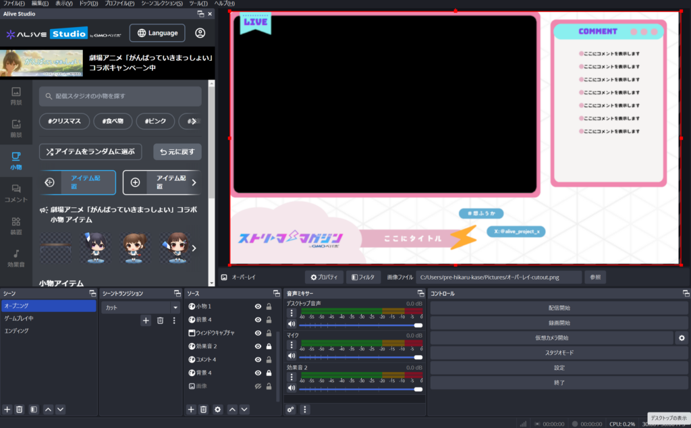Add a new scene transition
691x428 pixels.
pyautogui.click(x=146, y=321)
